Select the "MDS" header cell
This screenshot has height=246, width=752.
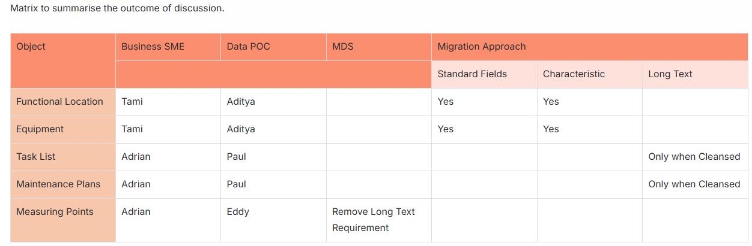pos(343,47)
